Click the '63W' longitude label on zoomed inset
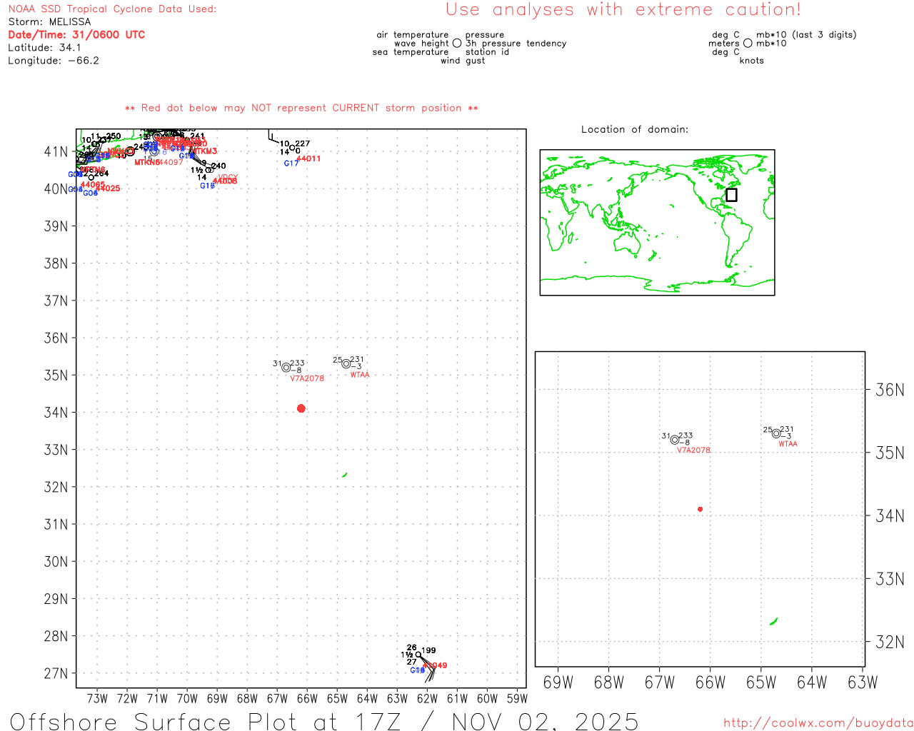This screenshot has height=731, width=914. pos(863,682)
